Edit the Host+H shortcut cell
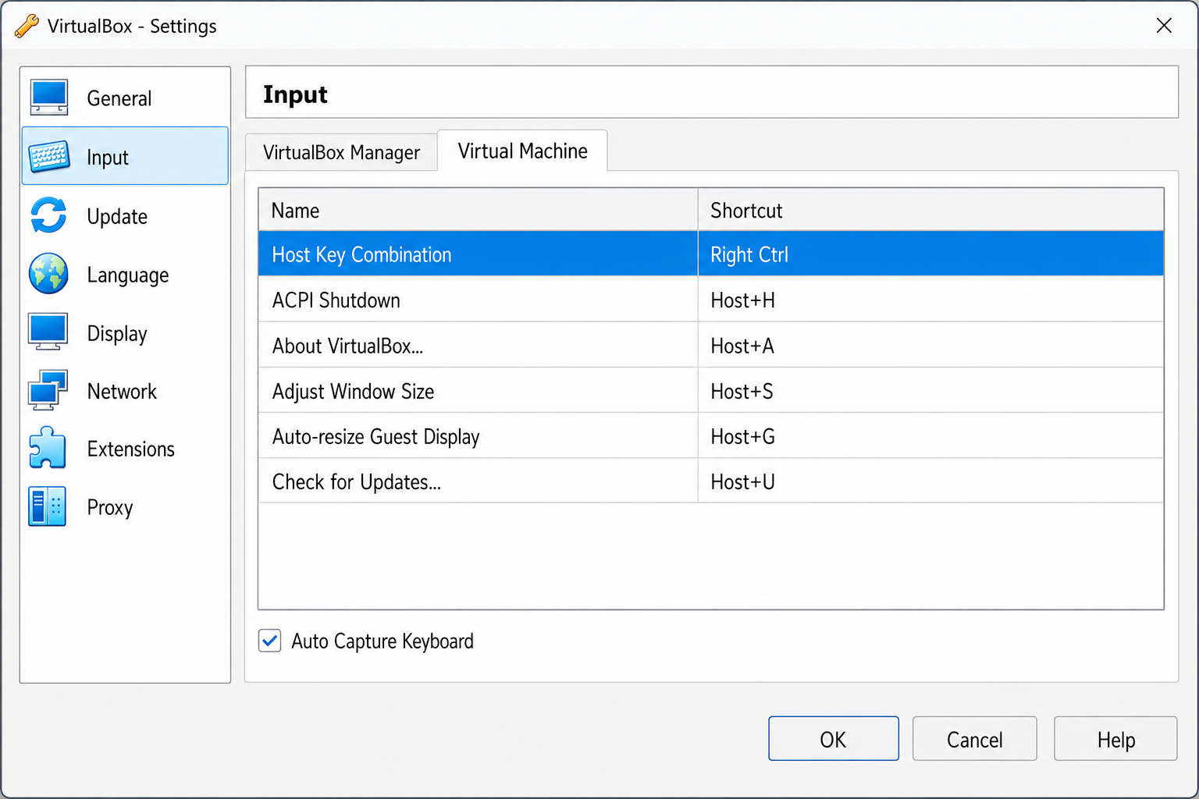The height and width of the screenshot is (799, 1199). pyautogui.click(x=930, y=300)
